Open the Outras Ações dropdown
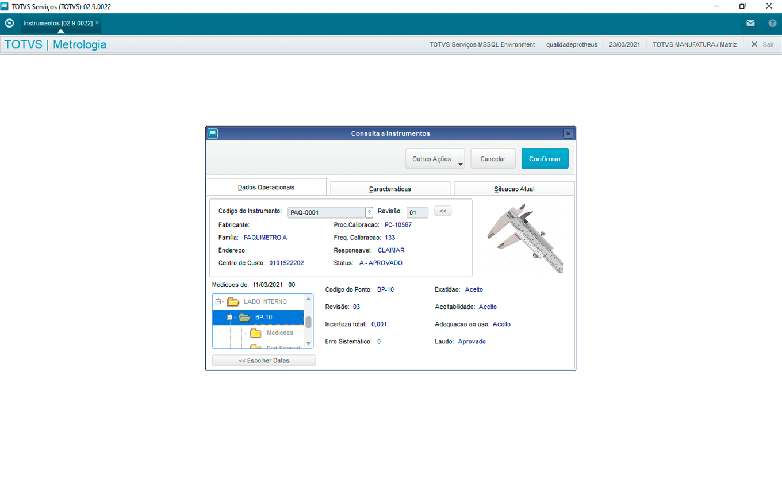Viewport: 782px width, 489px height. point(435,159)
